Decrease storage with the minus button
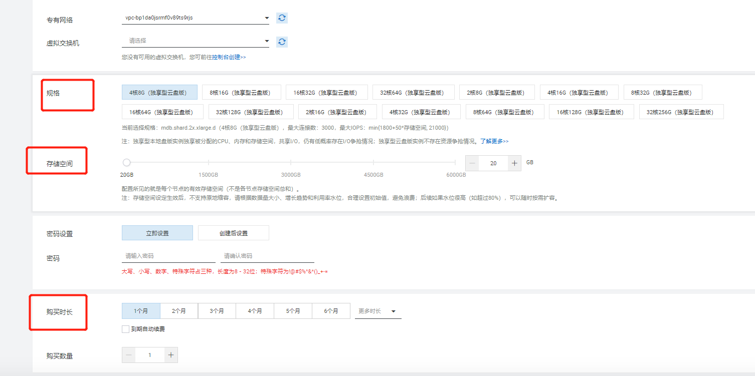The width and height of the screenshot is (755, 376). point(472,163)
